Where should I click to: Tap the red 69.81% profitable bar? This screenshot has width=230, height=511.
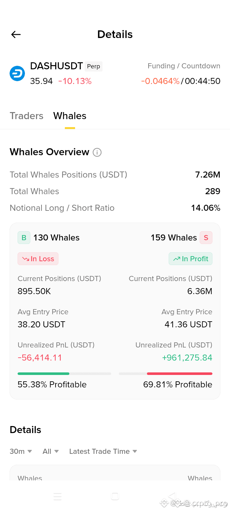180,374
